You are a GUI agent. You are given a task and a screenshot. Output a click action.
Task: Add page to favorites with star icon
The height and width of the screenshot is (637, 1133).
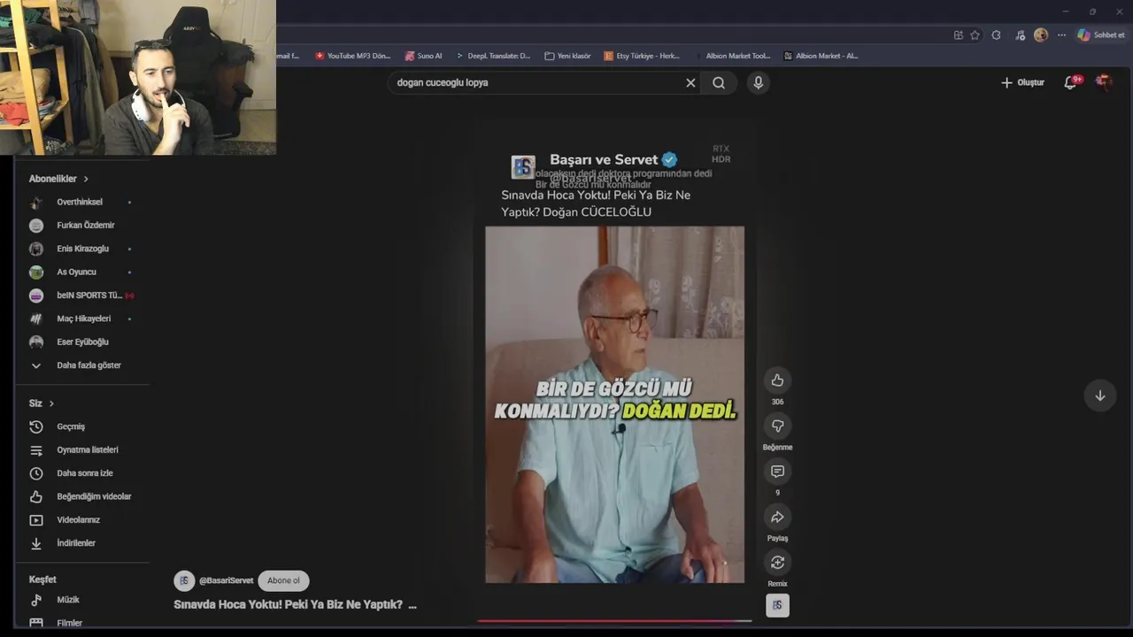pos(975,35)
